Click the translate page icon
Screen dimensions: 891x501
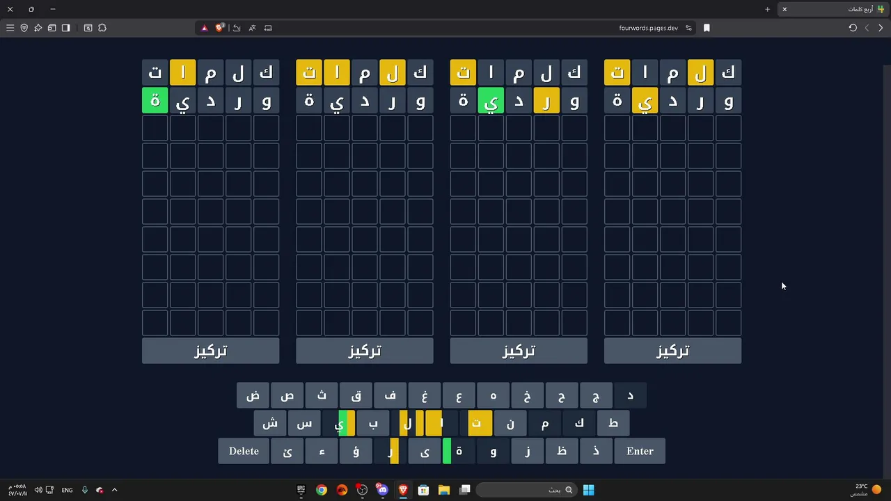tap(252, 28)
